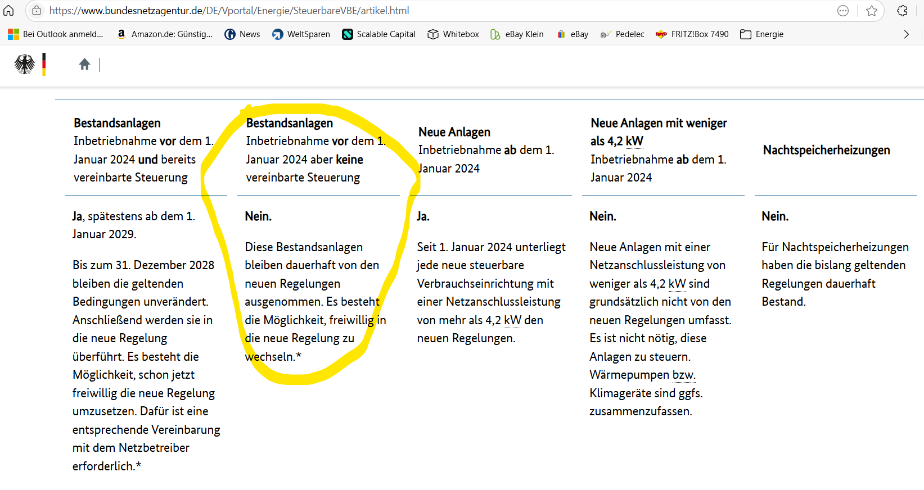Image resolution: width=924 pixels, height=490 pixels.
Task: Open the eBay Klein bookmark
Action: tap(517, 34)
